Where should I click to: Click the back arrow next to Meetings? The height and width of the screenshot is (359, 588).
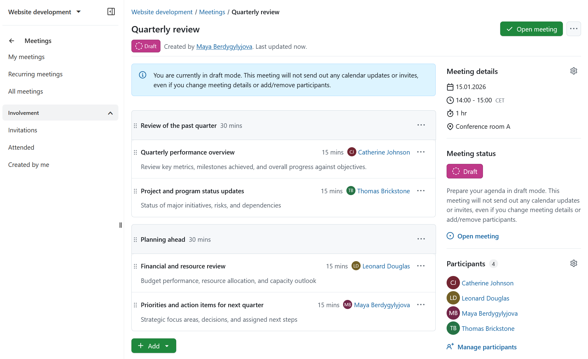[12, 41]
